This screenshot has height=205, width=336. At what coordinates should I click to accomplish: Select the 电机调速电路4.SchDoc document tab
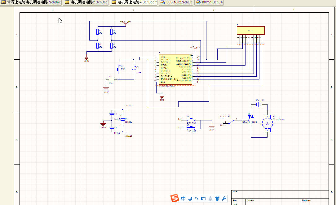click(134, 2)
